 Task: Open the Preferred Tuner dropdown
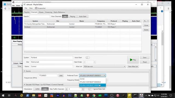(x=92, y=75)
